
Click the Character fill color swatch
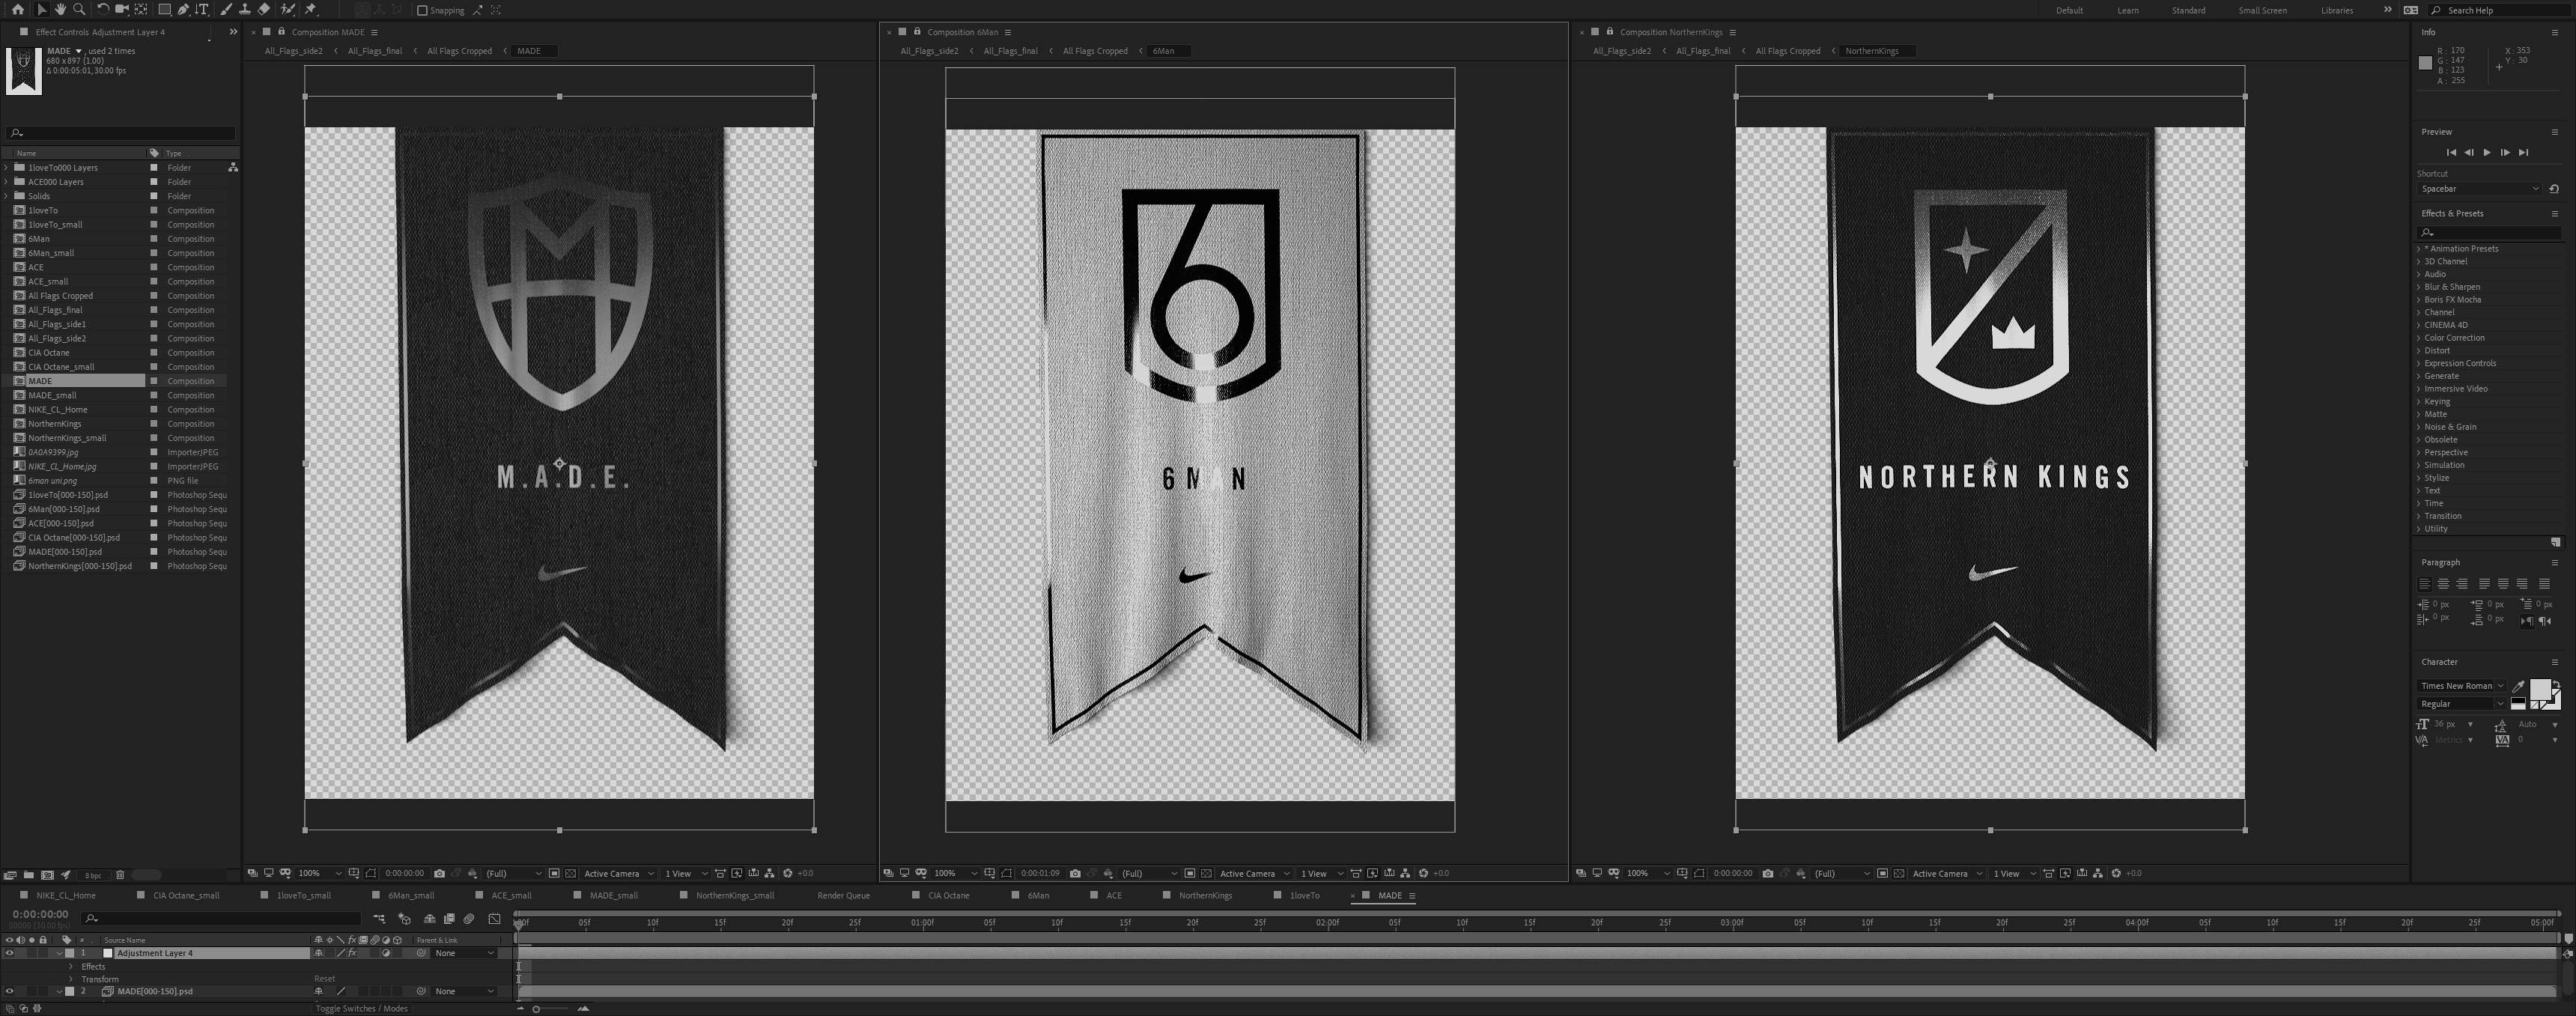tap(2540, 689)
